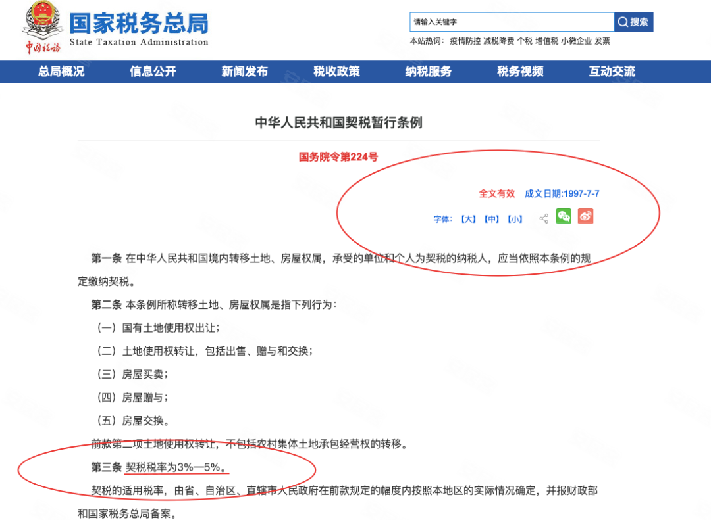Screen dimensions: 711x520
Task: Click the hot keyword 小微企业
Action: [576, 41]
